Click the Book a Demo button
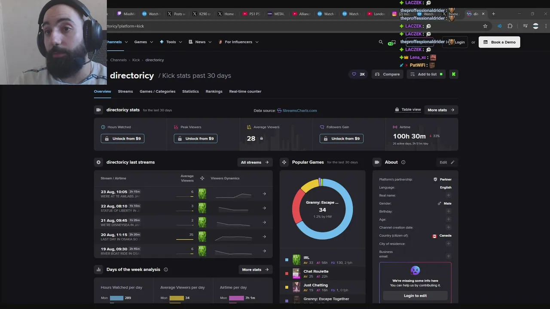 (499, 42)
